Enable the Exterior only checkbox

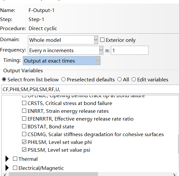(x=102, y=40)
